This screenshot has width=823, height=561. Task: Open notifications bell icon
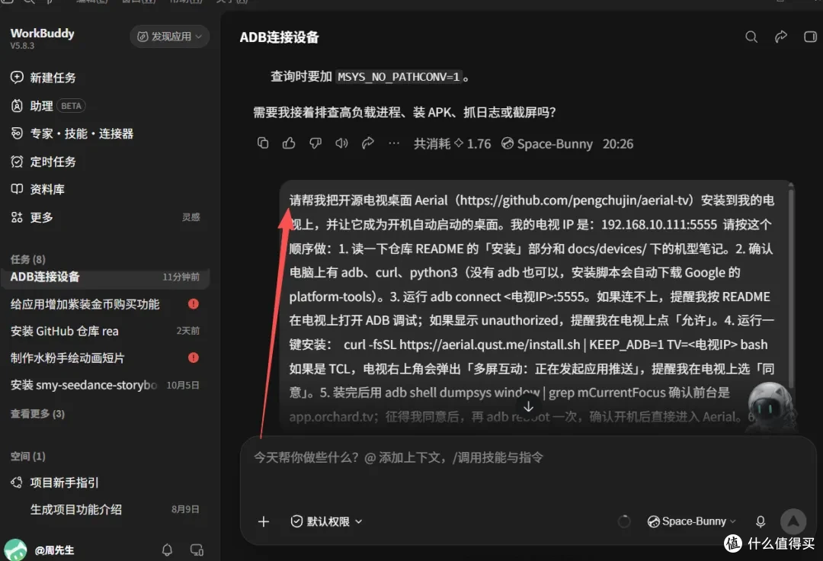(167, 550)
